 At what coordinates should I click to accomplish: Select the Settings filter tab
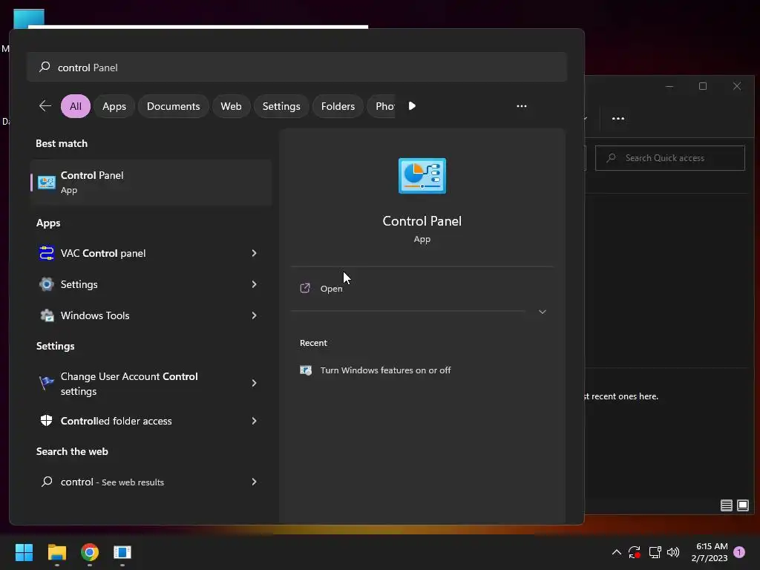pyautogui.click(x=281, y=106)
